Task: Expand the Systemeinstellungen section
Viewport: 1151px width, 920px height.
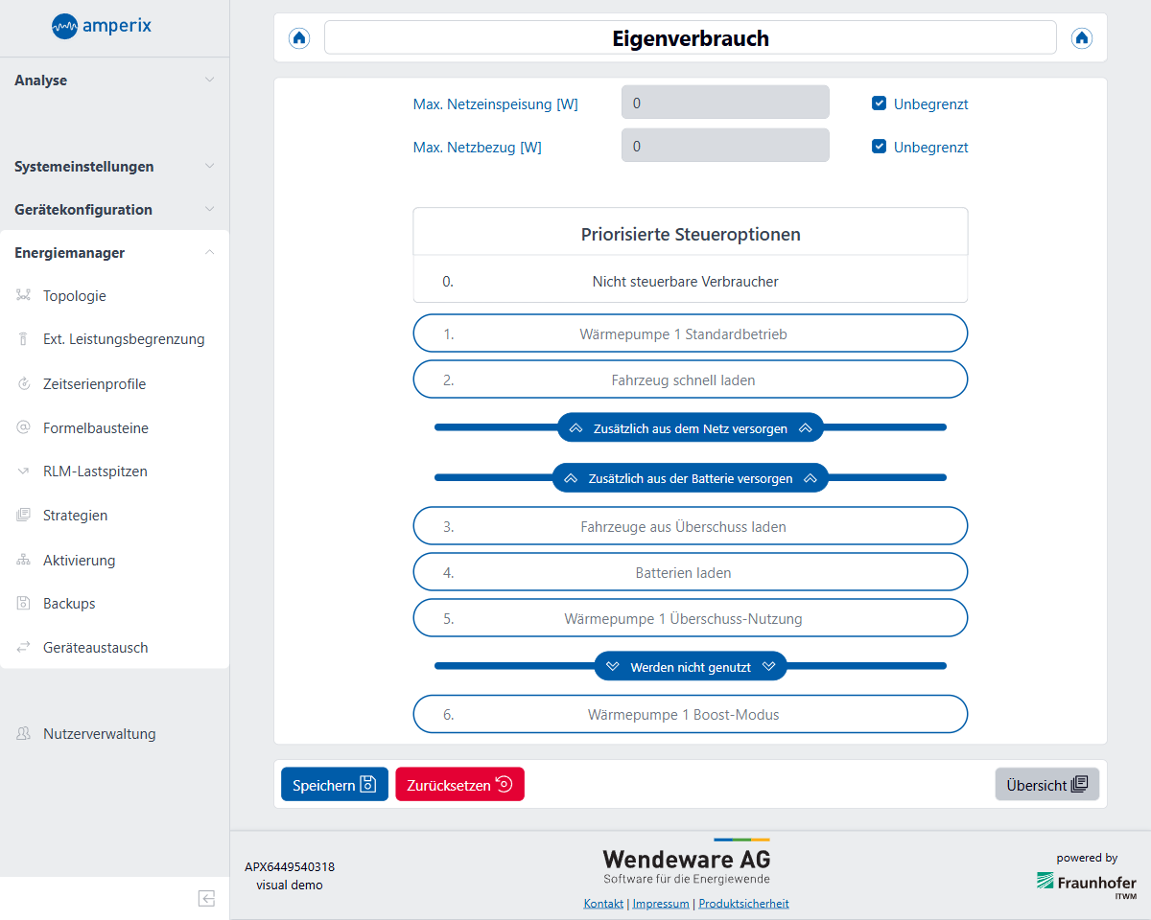Action: [x=115, y=167]
